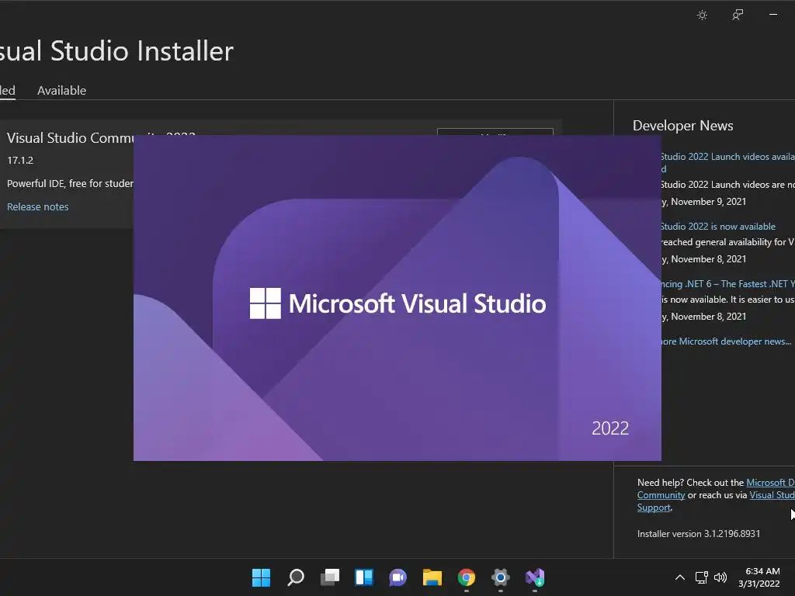The image size is (795, 596).
Task: Open the Release notes link
Action: [37, 206]
